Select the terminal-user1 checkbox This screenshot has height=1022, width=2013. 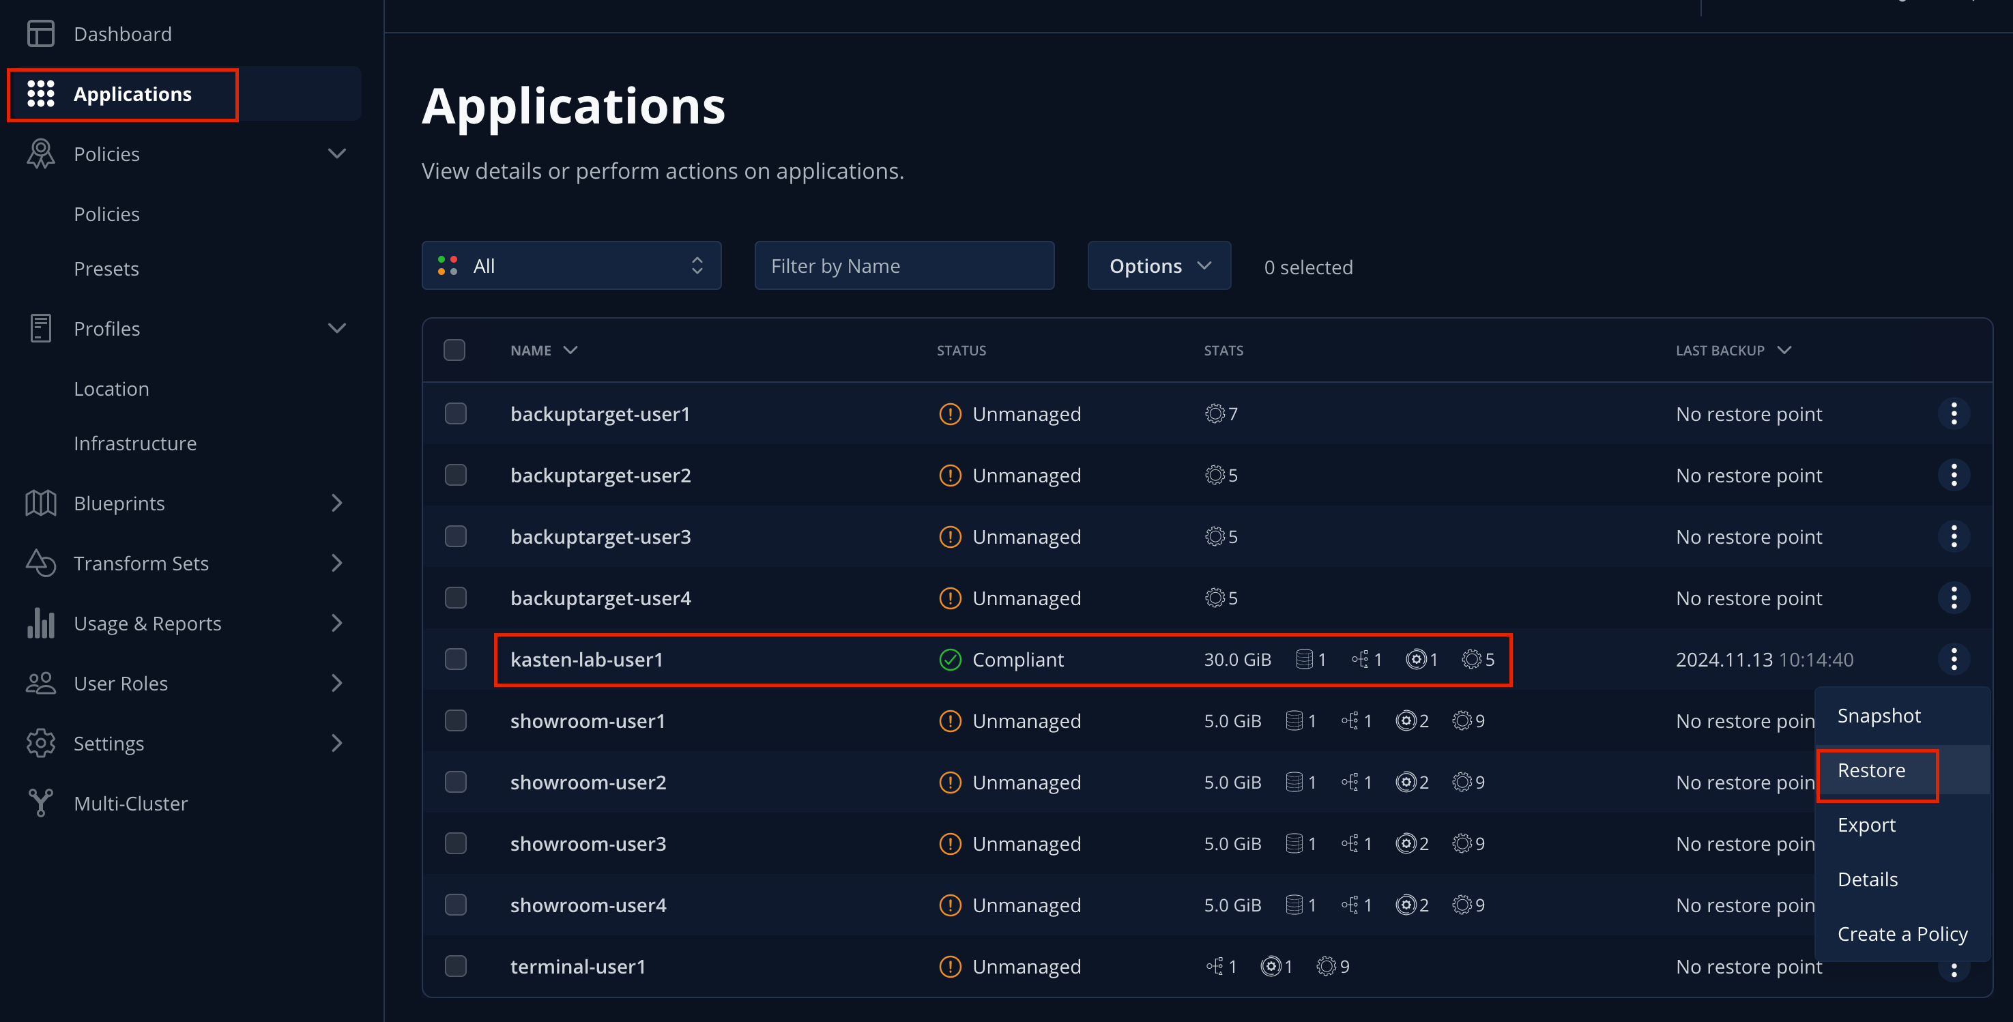click(x=456, y=967)
